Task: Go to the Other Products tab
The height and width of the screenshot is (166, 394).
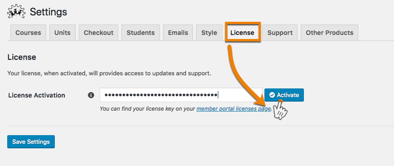Action: pyautogui.click(x=329, y=33)
